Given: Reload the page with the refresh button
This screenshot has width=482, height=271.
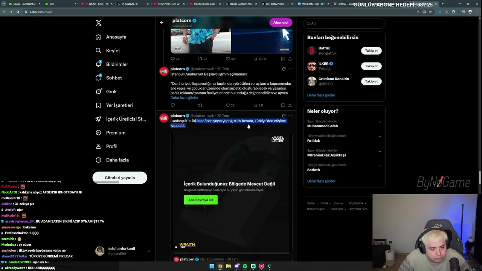Looking at the screenshot, I should click(x=18, y=12).
